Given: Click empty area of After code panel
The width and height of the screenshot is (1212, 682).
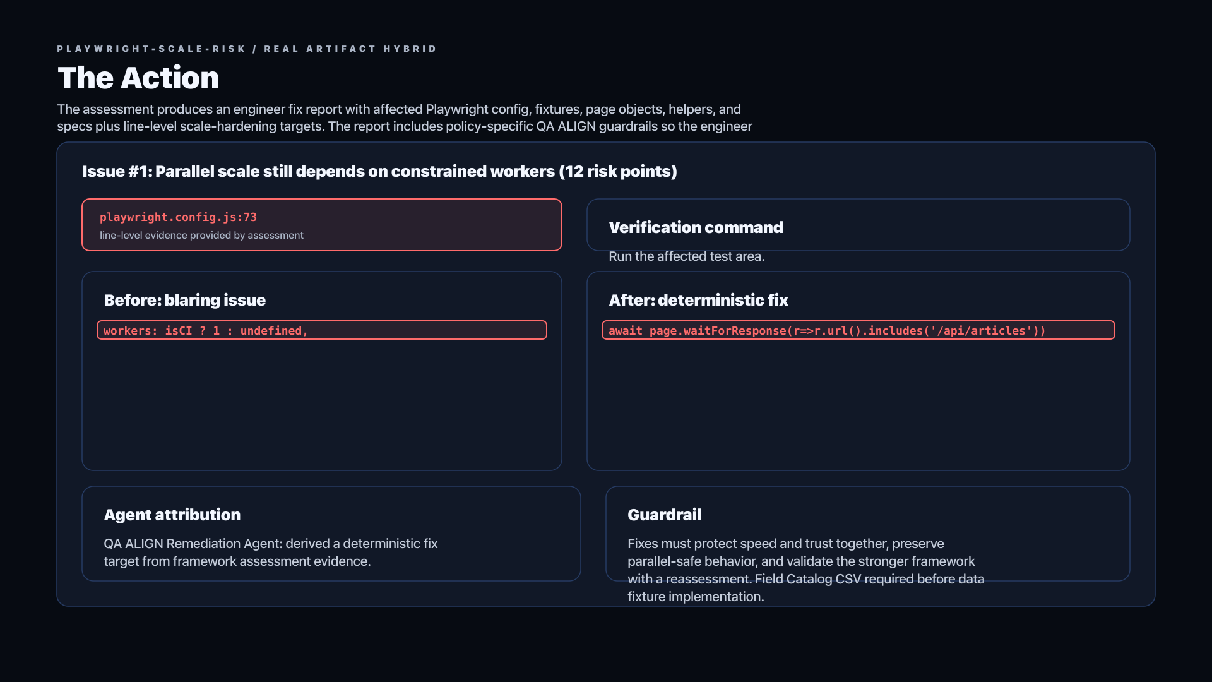Looking at the screenshot, I should [858, 404].
